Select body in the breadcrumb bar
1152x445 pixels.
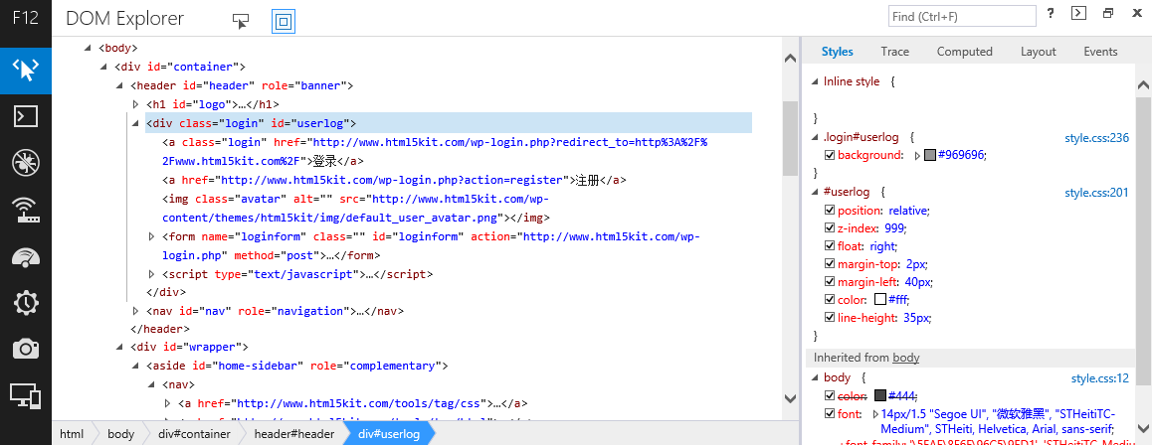tap(120, 434)
